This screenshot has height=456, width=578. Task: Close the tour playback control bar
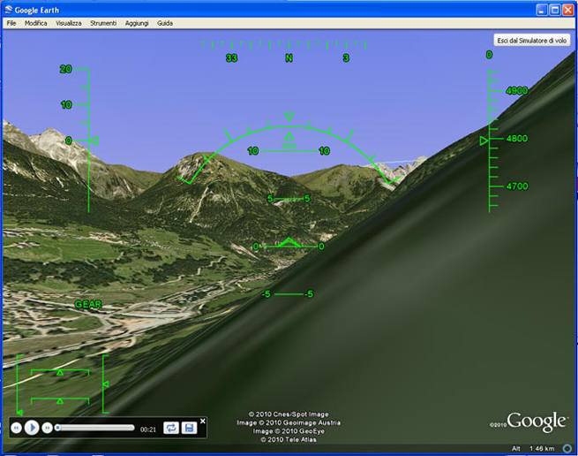pos(202,421)
